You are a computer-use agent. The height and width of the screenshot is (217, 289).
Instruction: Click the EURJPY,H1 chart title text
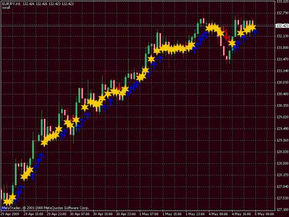coord(11,4)
